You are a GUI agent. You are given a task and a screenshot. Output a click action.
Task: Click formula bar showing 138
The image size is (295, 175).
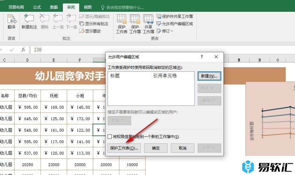tap(163, 50)
